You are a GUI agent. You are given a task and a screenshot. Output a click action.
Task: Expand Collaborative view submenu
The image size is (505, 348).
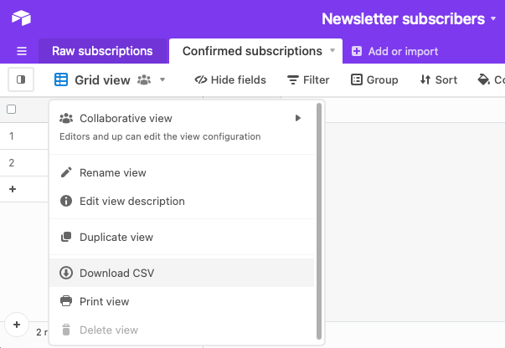298,119
